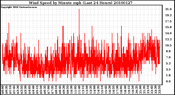Click the 15:10 time axis label

click(102, 90)
